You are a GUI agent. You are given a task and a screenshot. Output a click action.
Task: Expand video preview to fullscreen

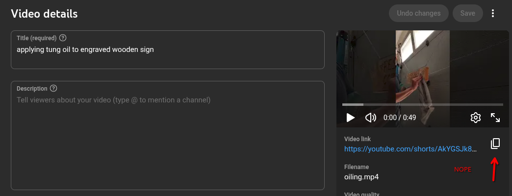point(495,118)
